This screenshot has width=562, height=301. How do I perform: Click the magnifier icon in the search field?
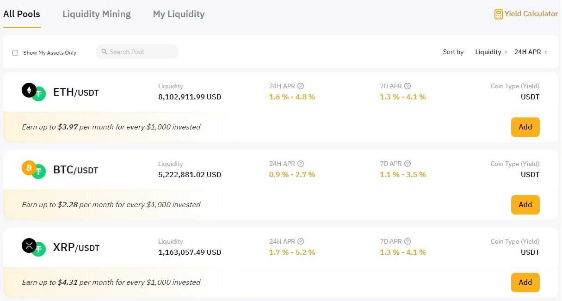click(105, 52)
